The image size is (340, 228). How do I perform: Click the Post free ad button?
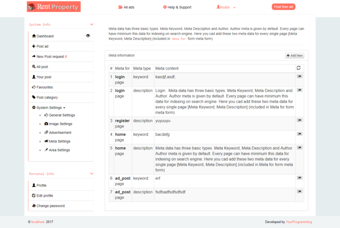[283, 7]
